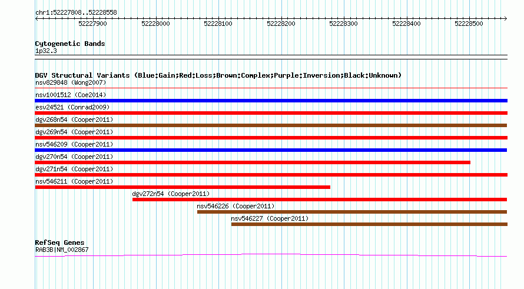524x289 pixels.
Task: Select the red dgv272n54 loss bar
Action: pyautogui.click(x=320, y=200)
